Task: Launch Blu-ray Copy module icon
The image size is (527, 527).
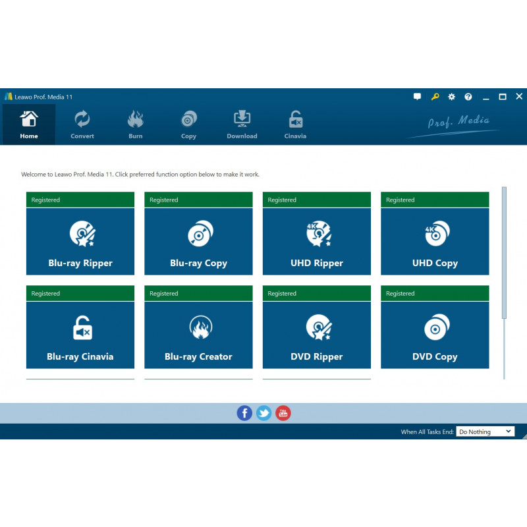Action: (200, 234)
